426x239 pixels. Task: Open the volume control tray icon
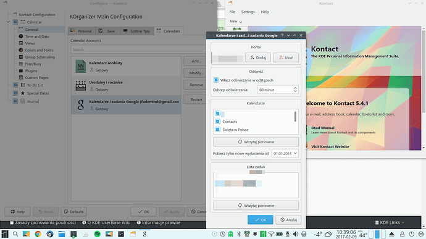[x=296, y=234]
